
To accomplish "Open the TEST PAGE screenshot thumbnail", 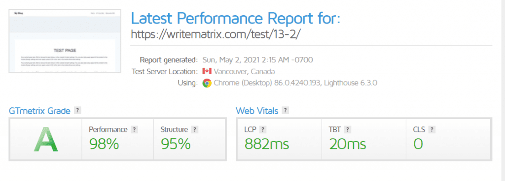I will click(65, 41).
